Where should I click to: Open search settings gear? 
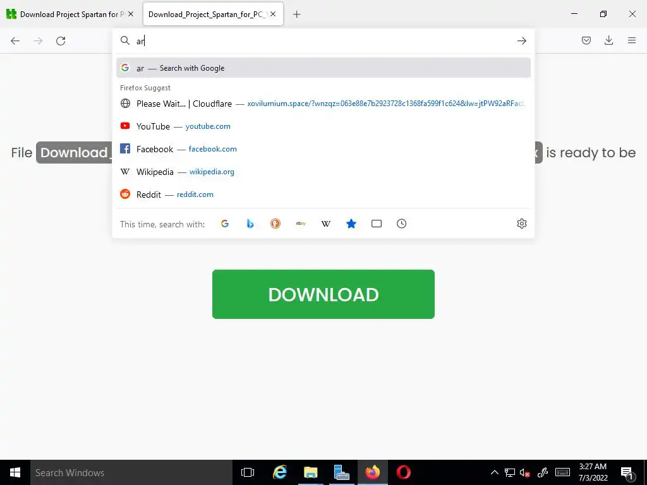coord(521,224)
